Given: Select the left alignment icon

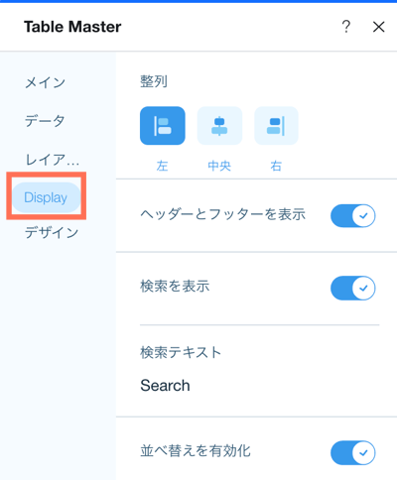Looking at the screenshot, I should [163, 126].
